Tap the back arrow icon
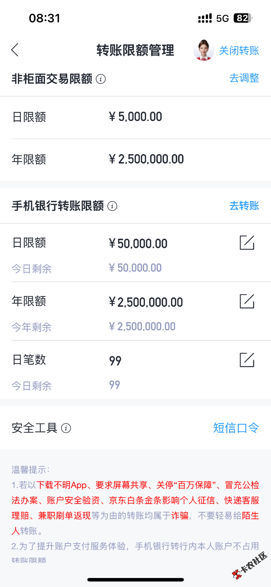Viewport: 271px width, 587px height. click(x=15, y=50)
